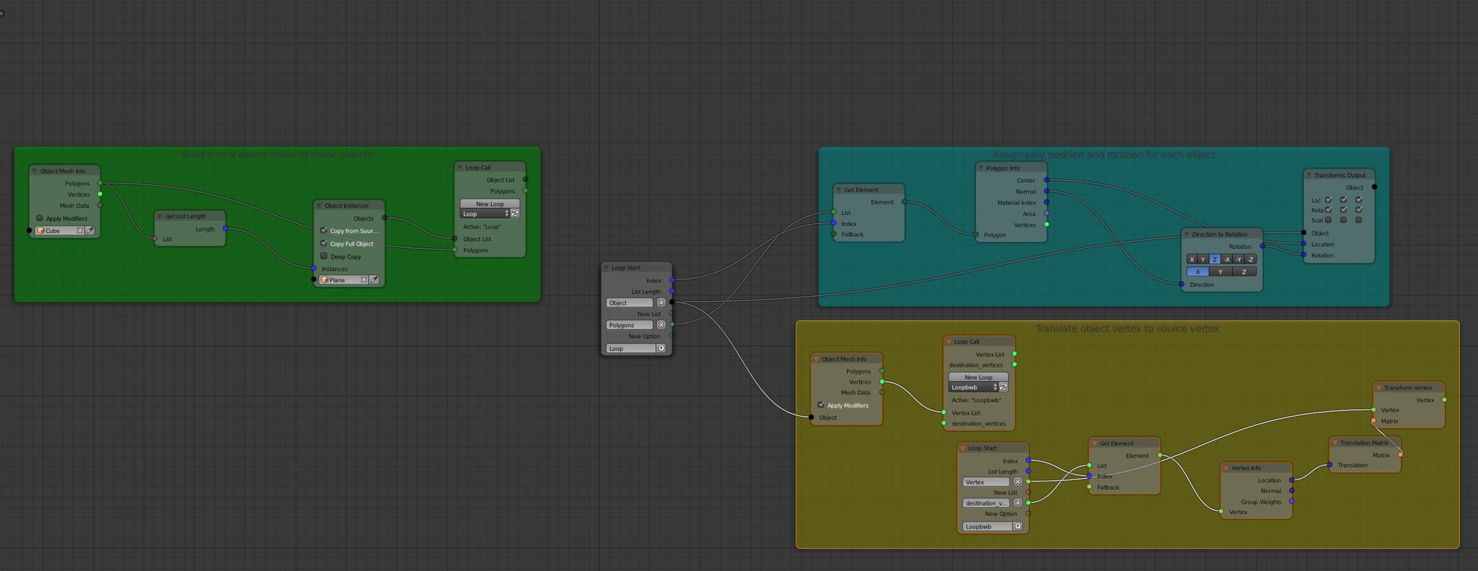The image size is (1478, 571).
Task: Click the Plane object field
Action: (340, 280)
